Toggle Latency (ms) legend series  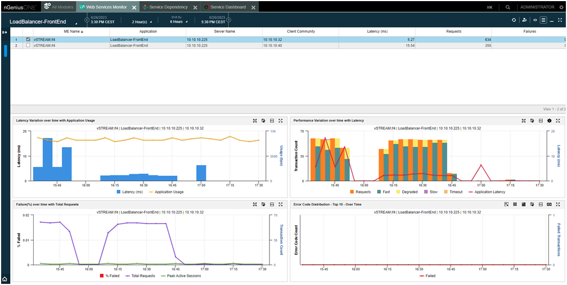click(x=130, y=192)
